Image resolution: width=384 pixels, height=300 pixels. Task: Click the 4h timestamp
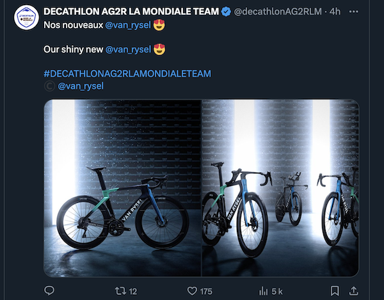click(335, 12)
